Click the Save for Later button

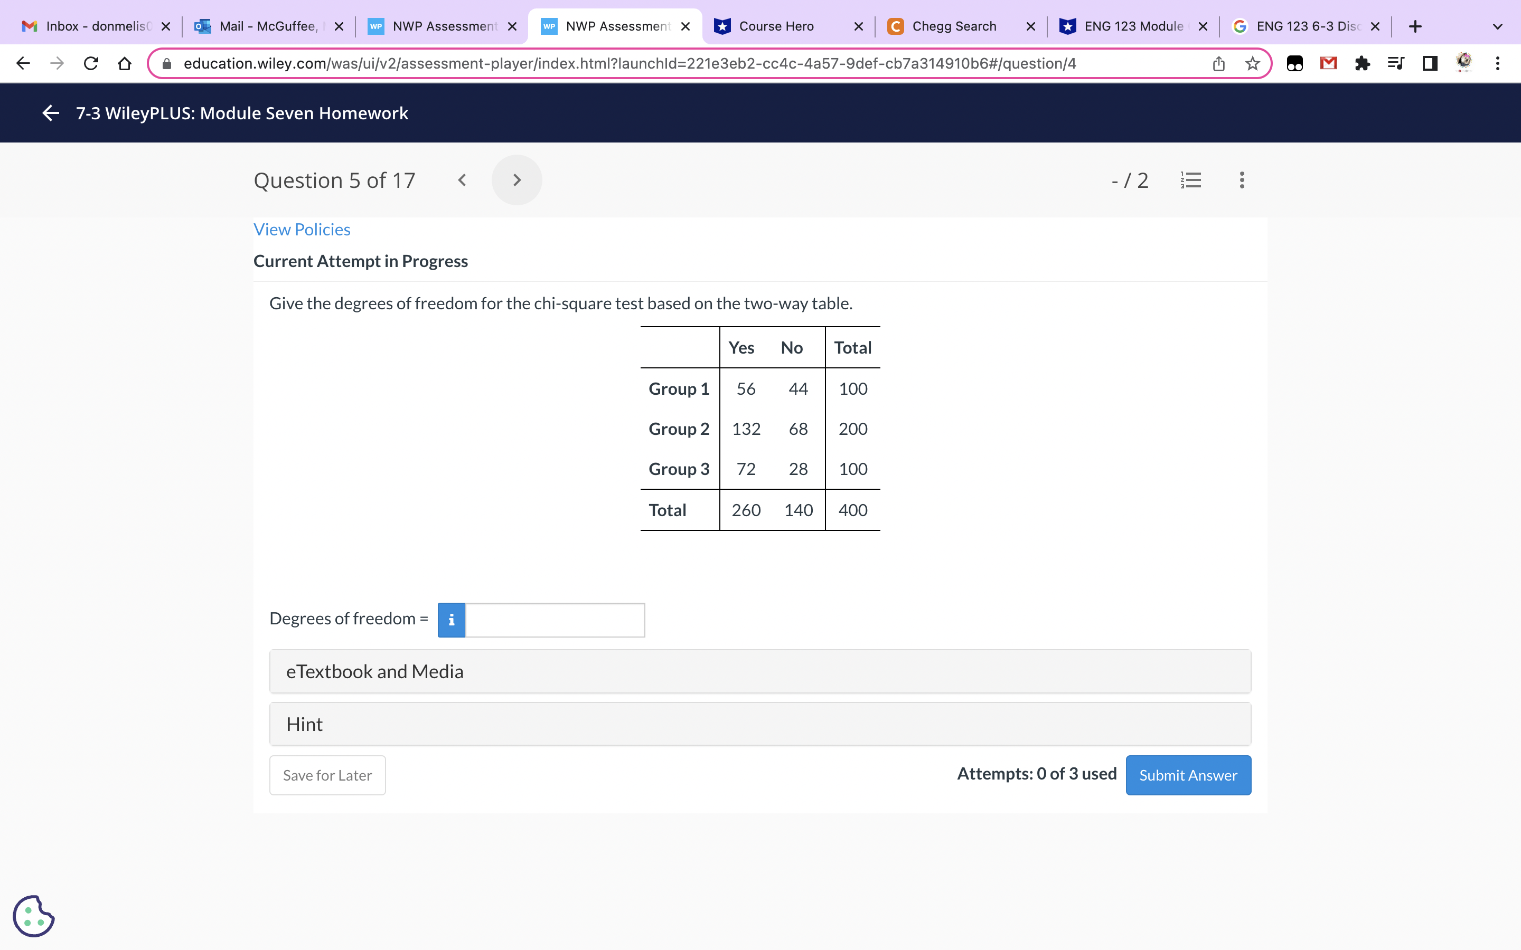[327, 775]
